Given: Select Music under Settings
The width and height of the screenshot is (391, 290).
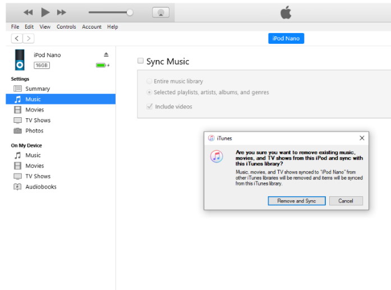Looking at the screenshot, I should coord(61,99).
